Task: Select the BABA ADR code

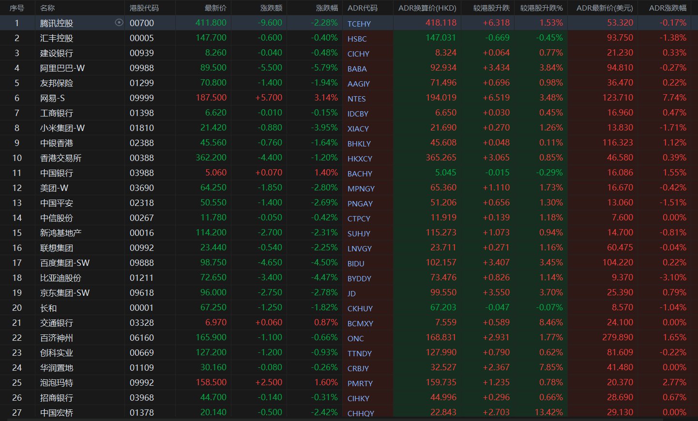Action: tap(357, 69)
